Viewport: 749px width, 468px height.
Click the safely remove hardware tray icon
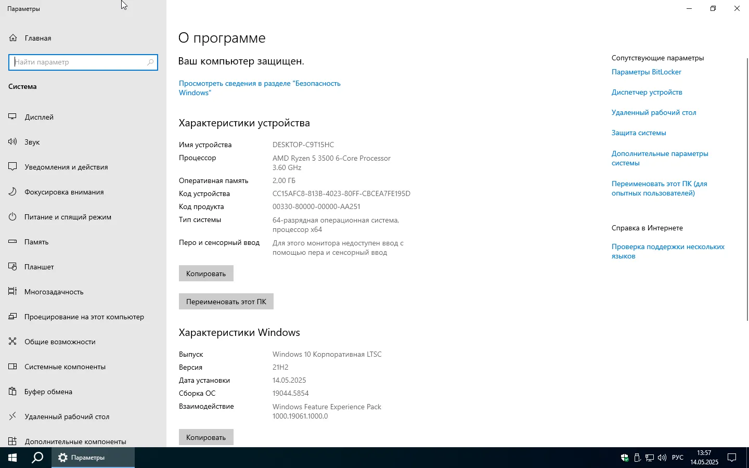coord(637,458)
